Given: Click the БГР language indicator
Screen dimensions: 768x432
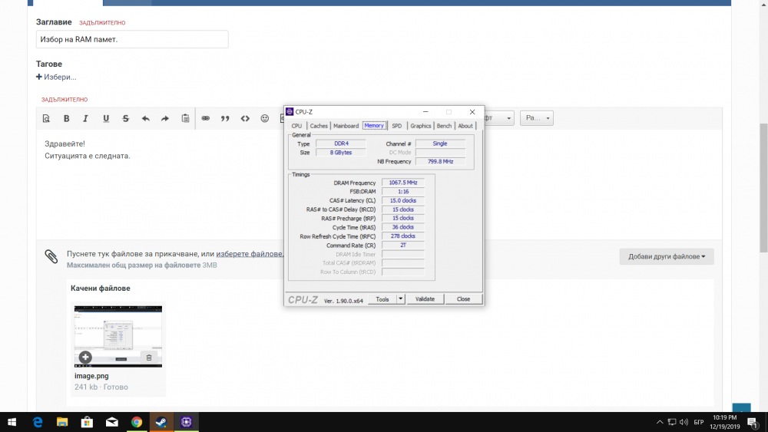Looking at the screenshot, I should click(x=699, y=422).
